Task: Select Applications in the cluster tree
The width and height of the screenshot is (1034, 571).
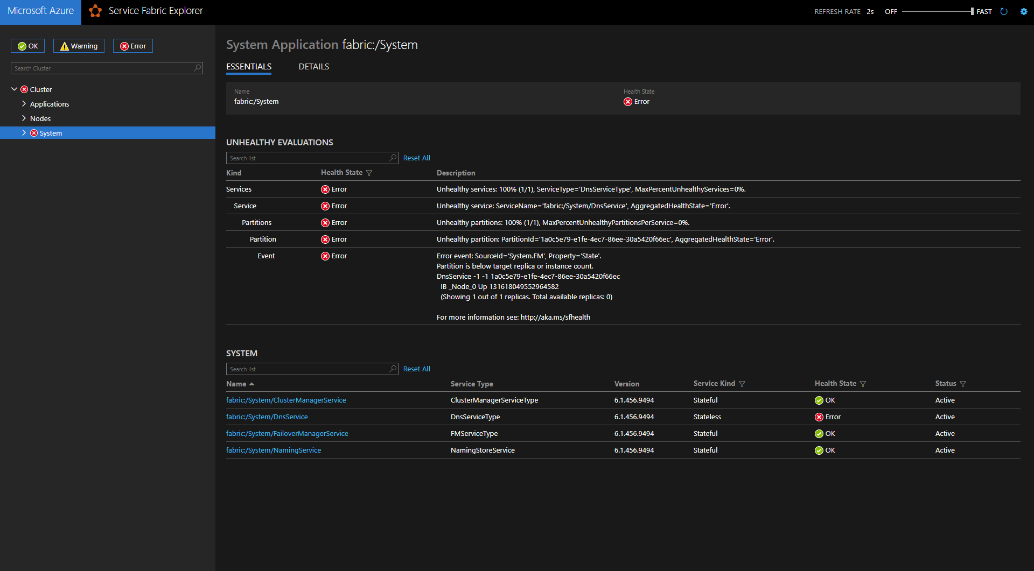Action: click(x=50, y=104)
